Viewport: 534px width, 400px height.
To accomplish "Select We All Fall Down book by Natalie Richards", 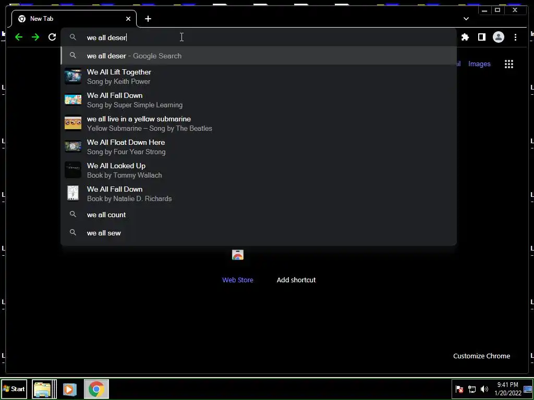I will pyautogui.click(x=259, y=194).
